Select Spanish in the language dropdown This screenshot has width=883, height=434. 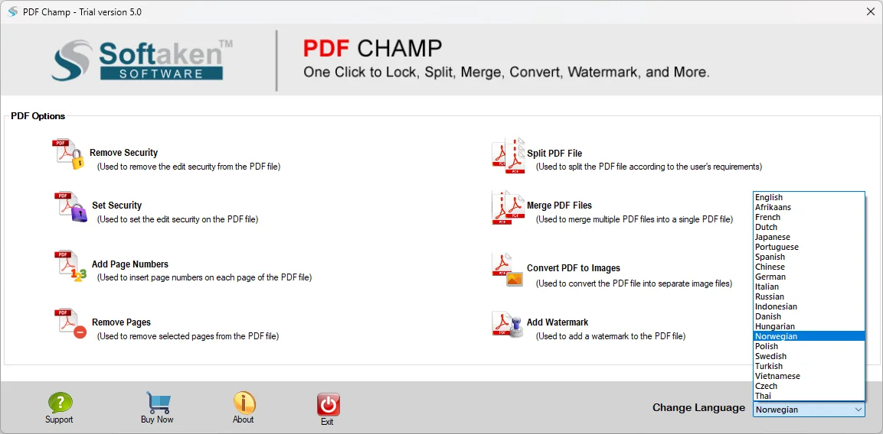809,257
